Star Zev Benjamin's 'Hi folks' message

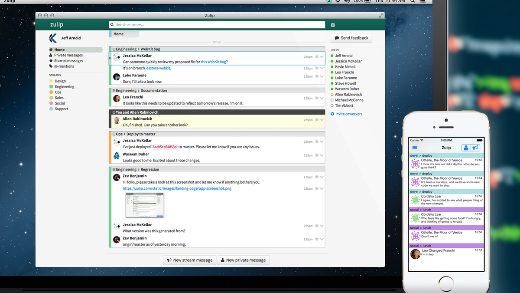tap(317, 177)
